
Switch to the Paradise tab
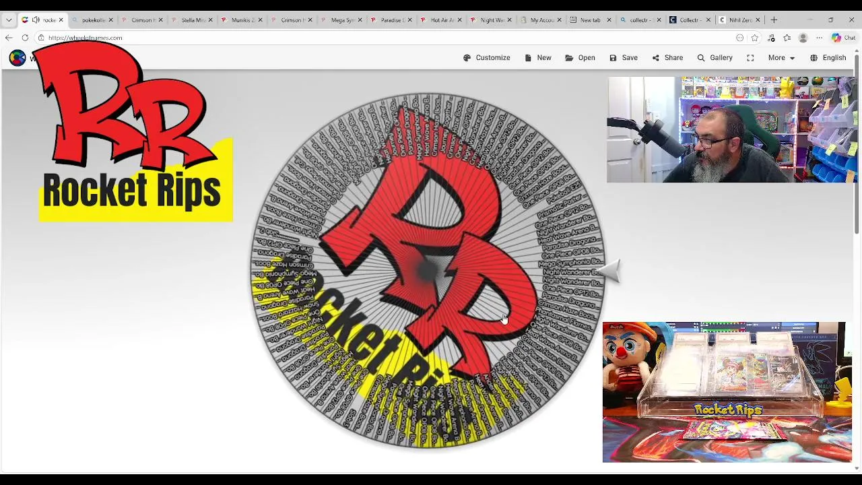pyautogui.click(x=391, y=20)
